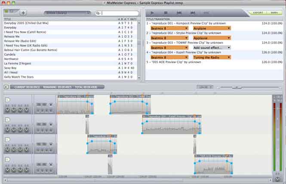Open the Applause sound effect dropdown
The height and width of the screenshot is (184, 286).
tap(212, 38)
